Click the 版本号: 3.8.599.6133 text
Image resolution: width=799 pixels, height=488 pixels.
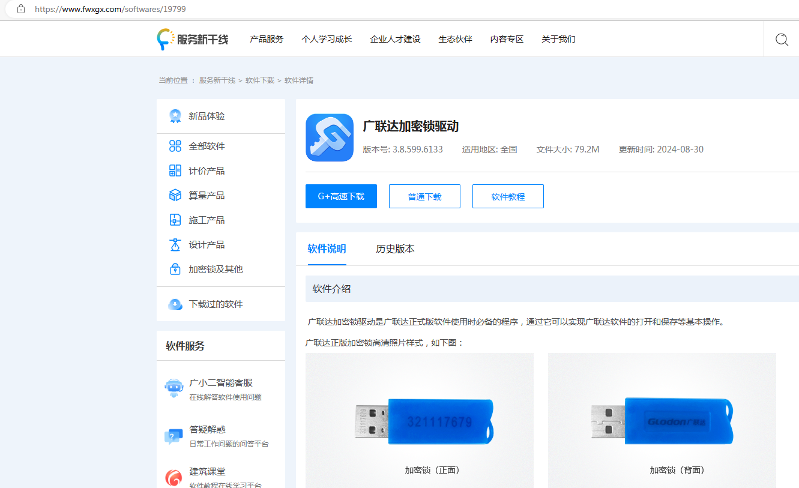click(403, 149)
